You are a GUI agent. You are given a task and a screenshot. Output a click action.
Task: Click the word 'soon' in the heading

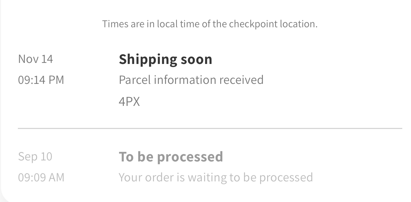[196, 59]
